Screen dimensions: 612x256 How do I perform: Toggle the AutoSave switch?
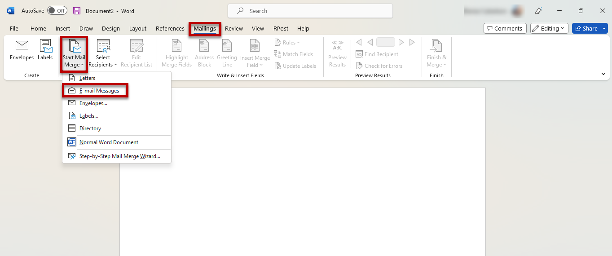click(57, 11)
